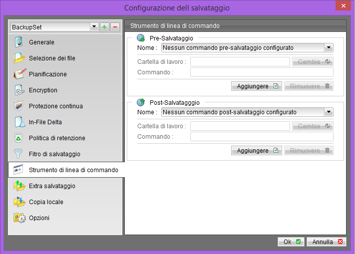Focus Pre-Salvataggio Cartella di lavoro field

[240, 61]
